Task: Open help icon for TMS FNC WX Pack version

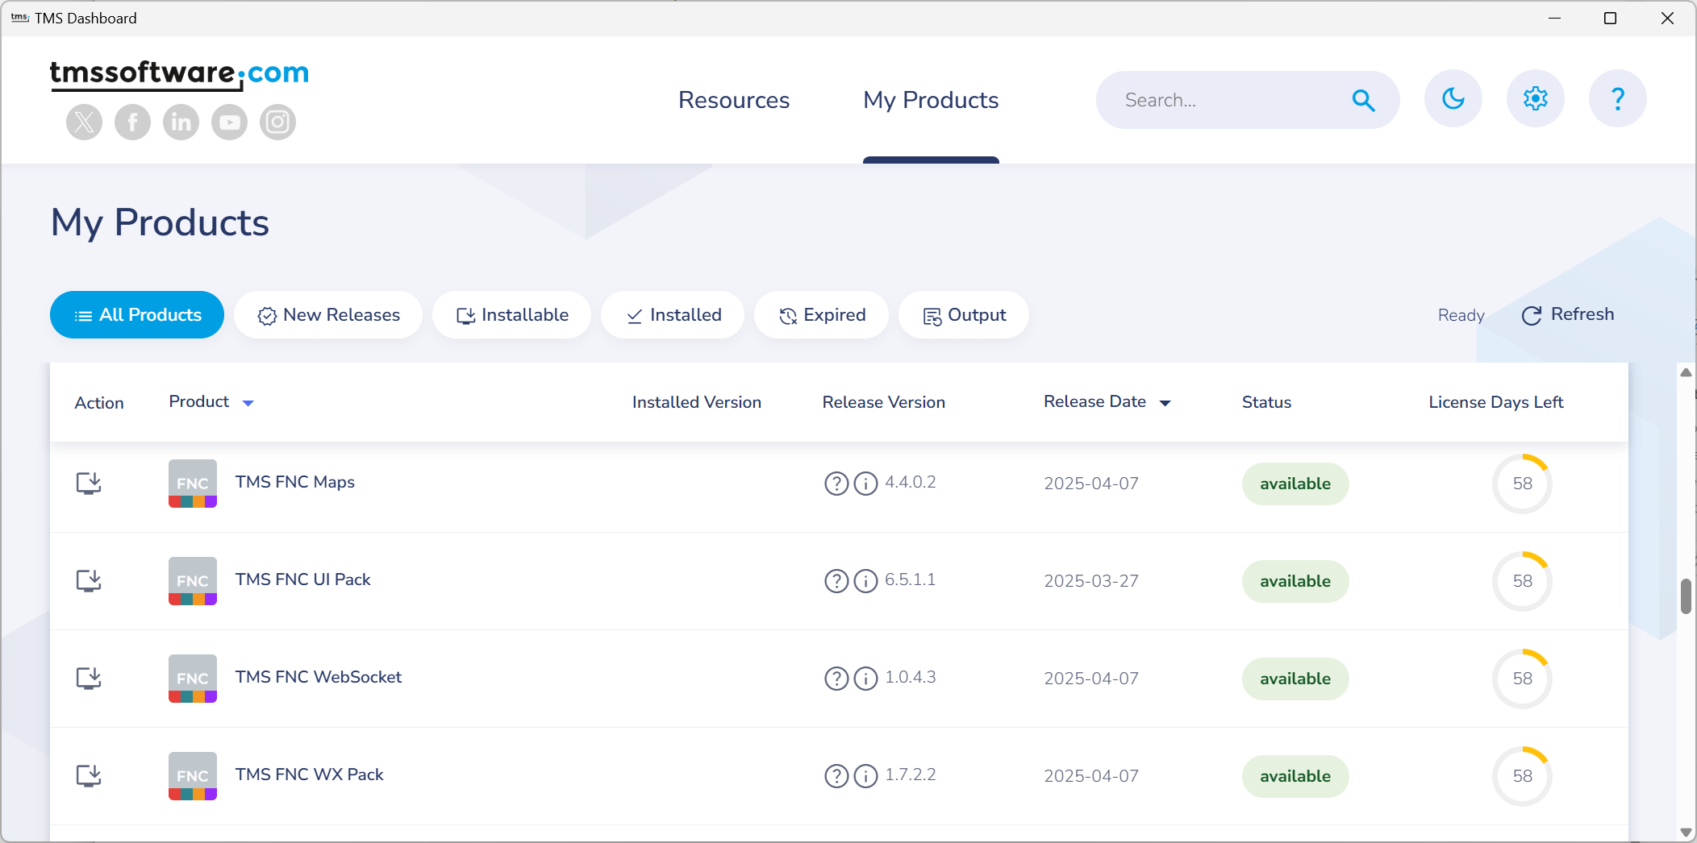Action: pyautogui.click(x=836, y=776)
